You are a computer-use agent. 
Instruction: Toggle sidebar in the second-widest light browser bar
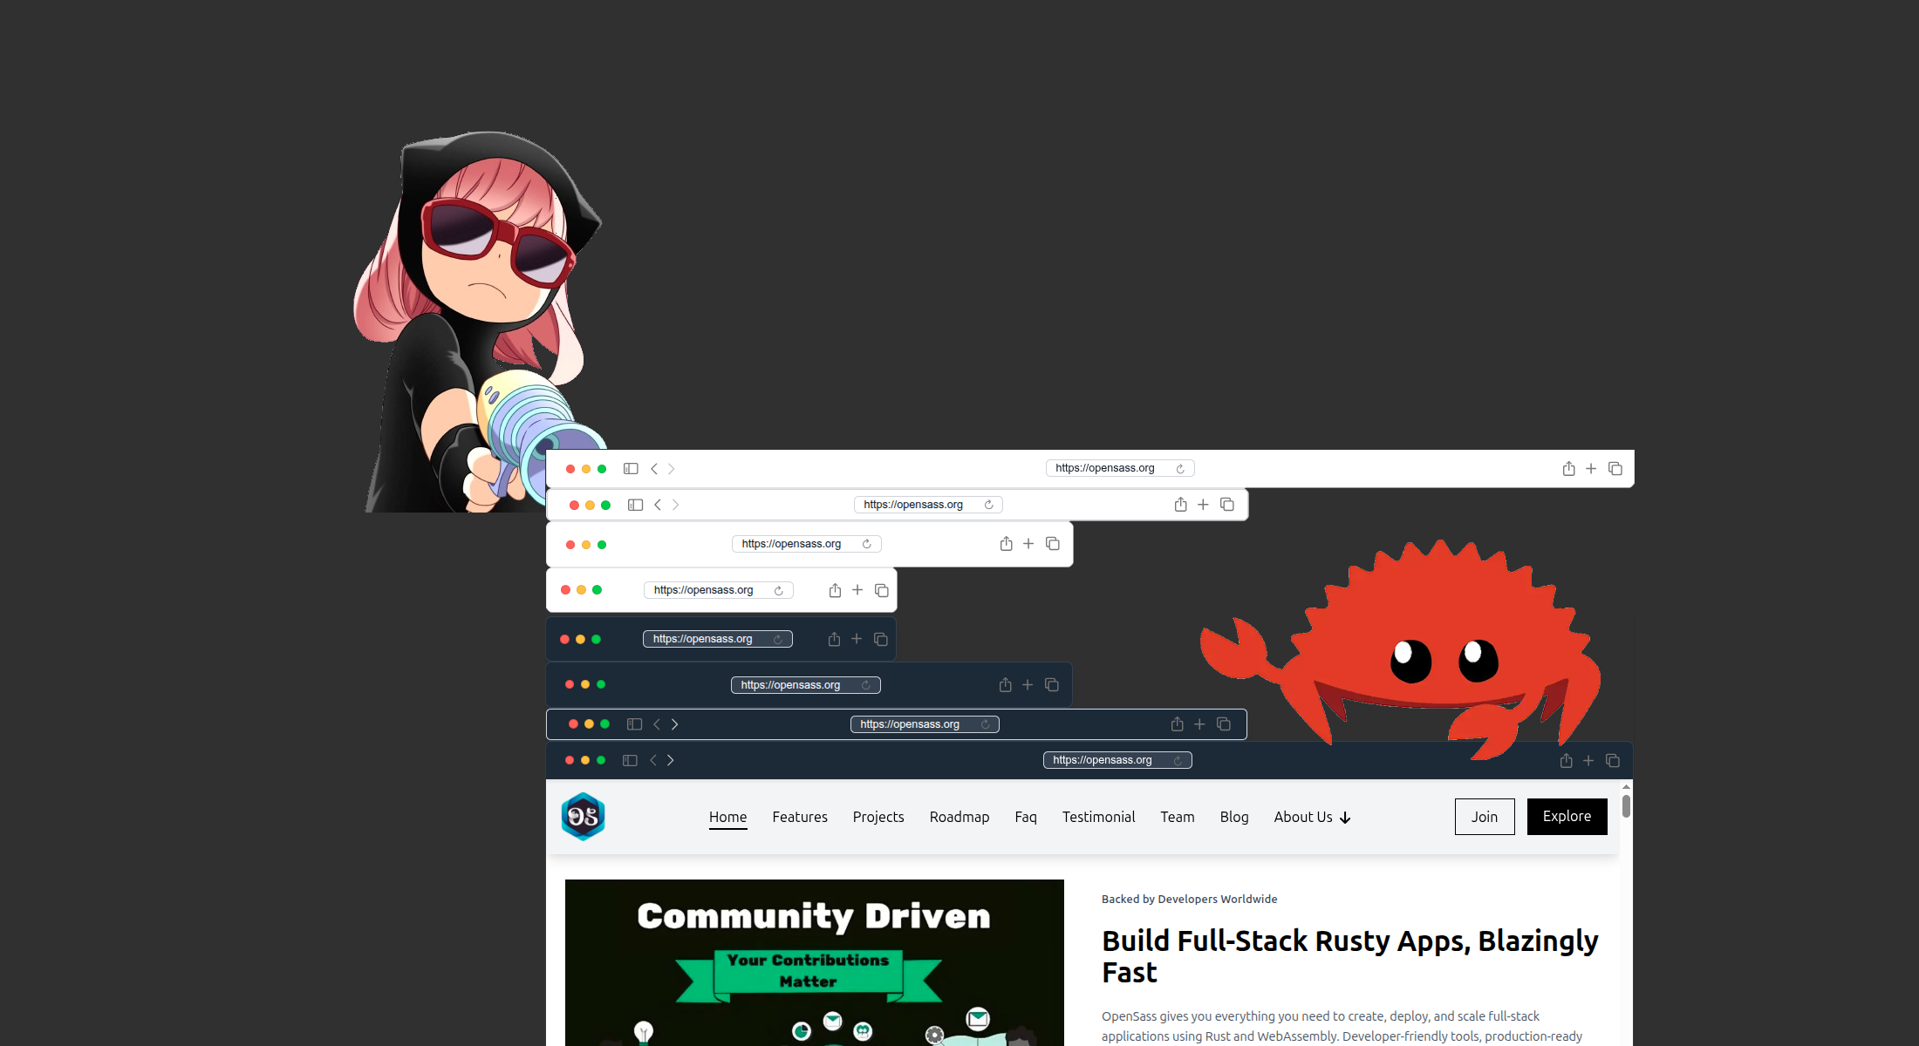(635, 505)
